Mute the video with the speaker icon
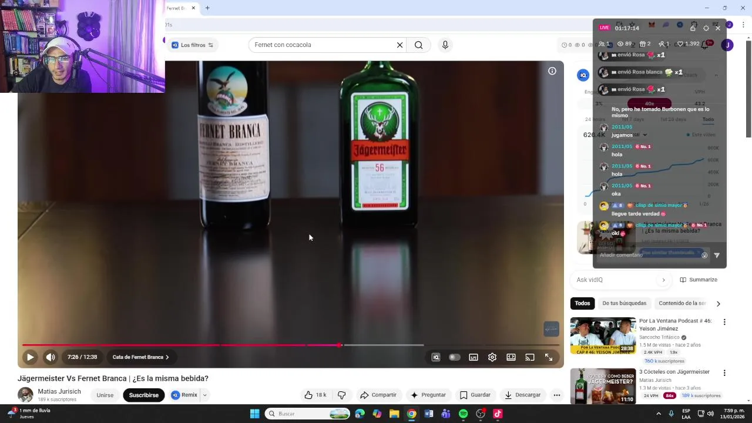 tap(51, 357)
